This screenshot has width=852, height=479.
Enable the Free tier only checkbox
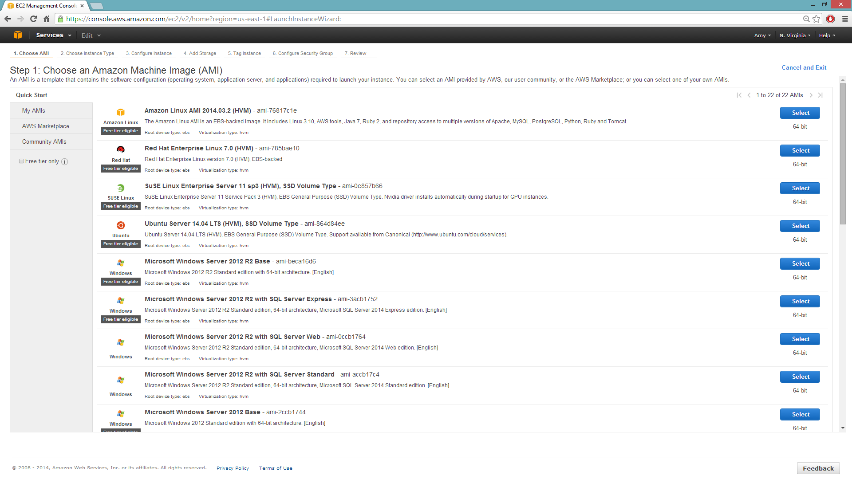click(x=21, y=161)
